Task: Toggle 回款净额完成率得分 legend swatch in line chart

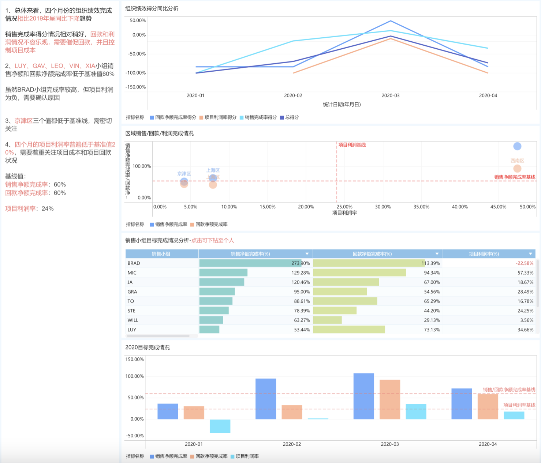Action: point(152,118)
